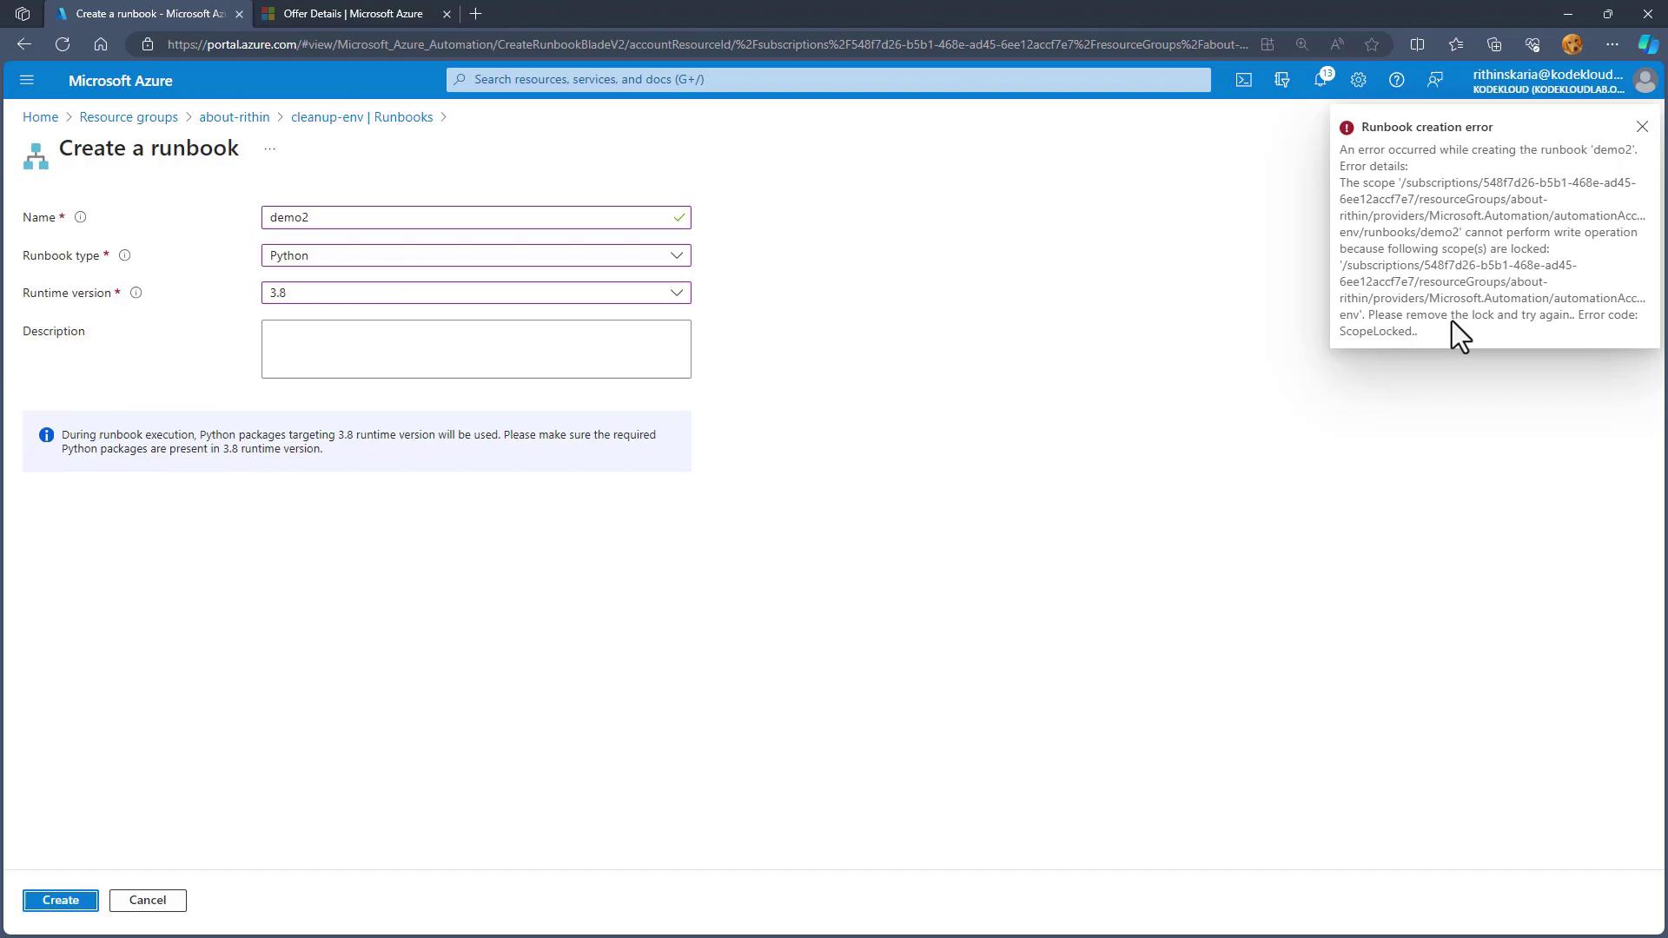Viewport: 1668px width, 938px height.
Task: Open portal settings gear
Action: [x=1359, y=80]
